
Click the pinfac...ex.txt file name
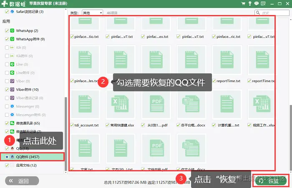tap(157, 37)
